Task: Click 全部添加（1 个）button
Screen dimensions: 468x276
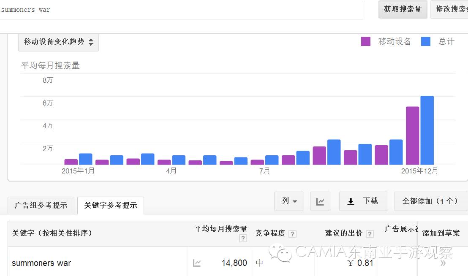Action: tap(431, 201)
